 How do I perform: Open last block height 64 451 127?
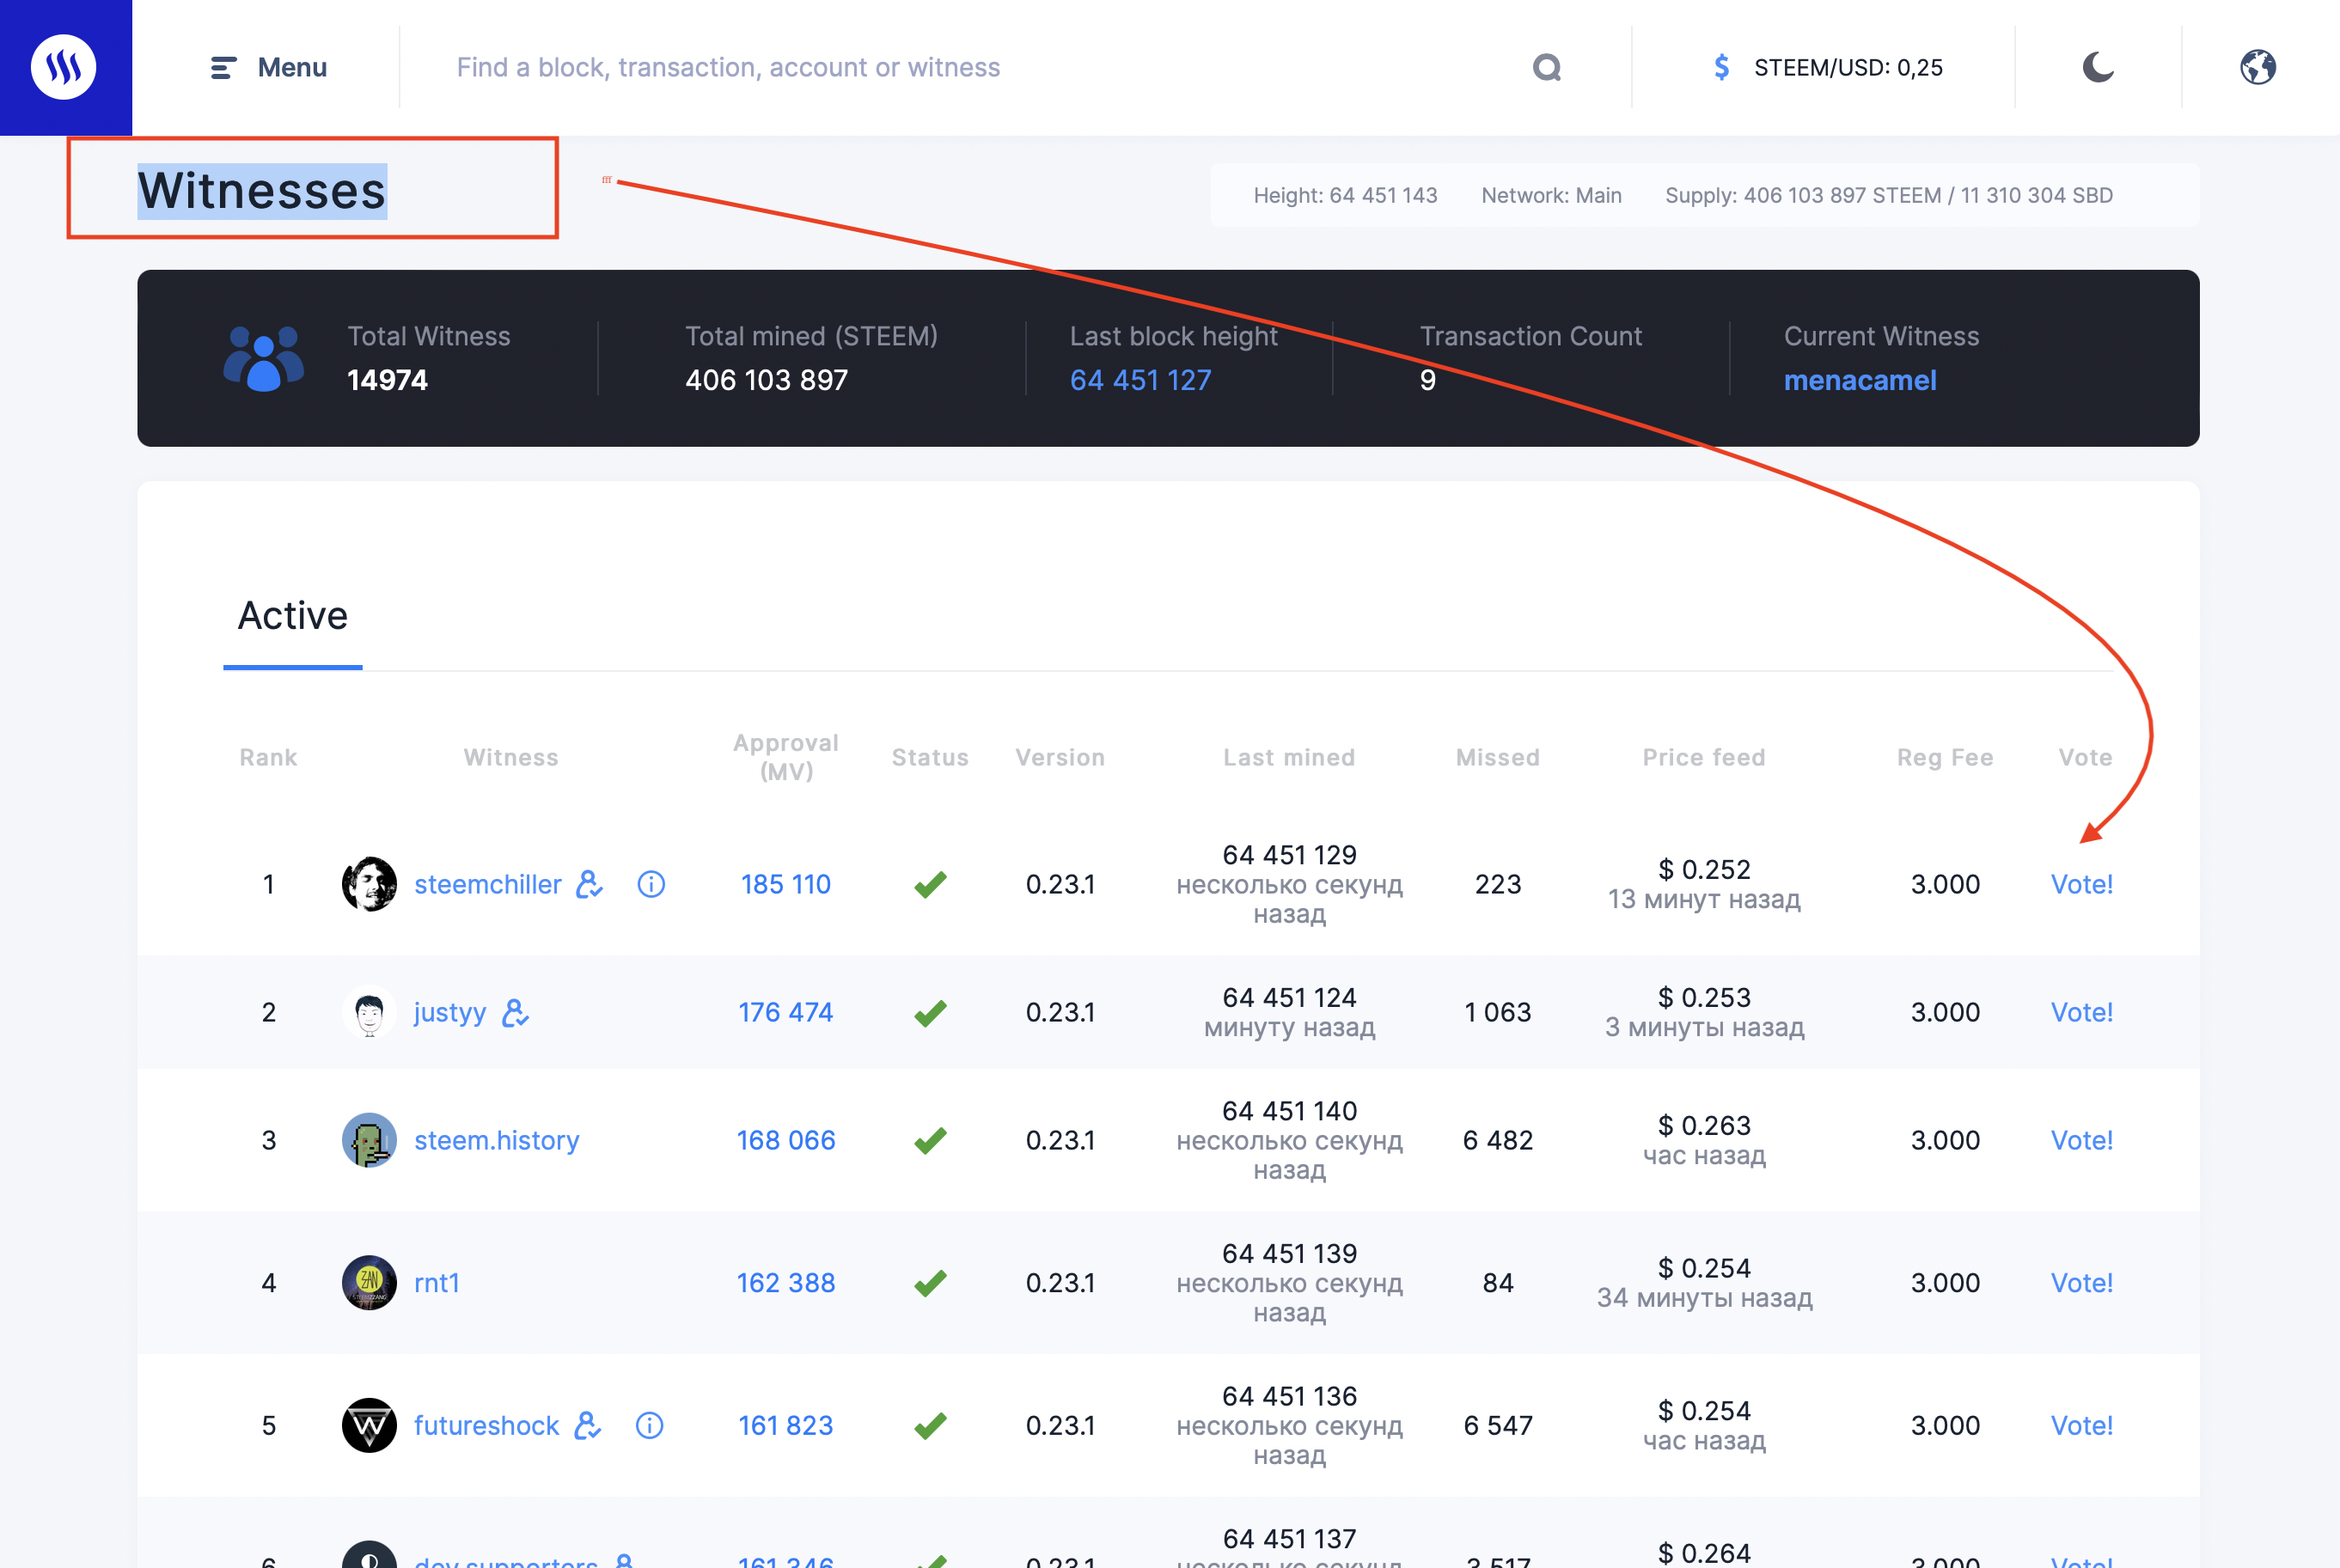pos(1140,380)
